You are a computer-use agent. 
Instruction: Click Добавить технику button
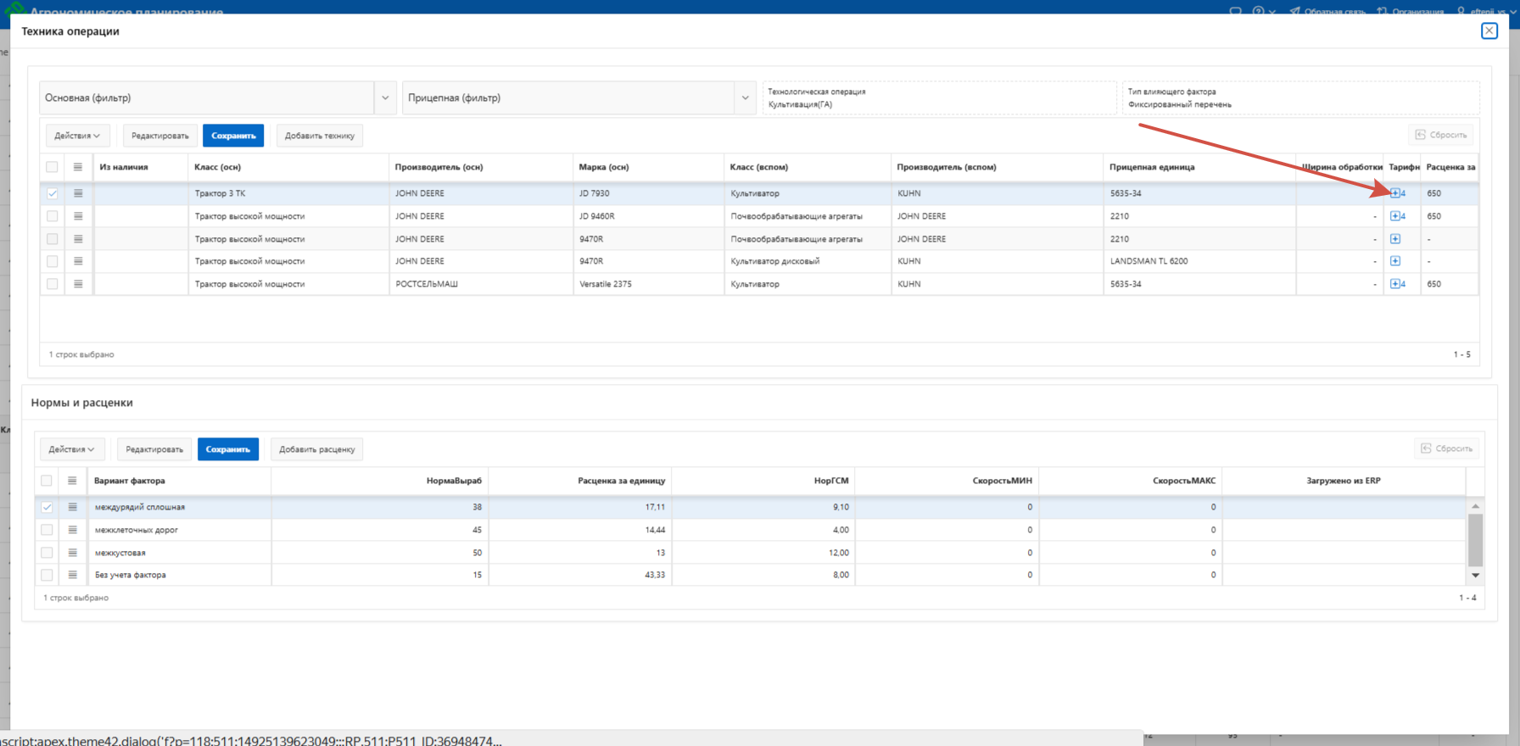[319, 136]
